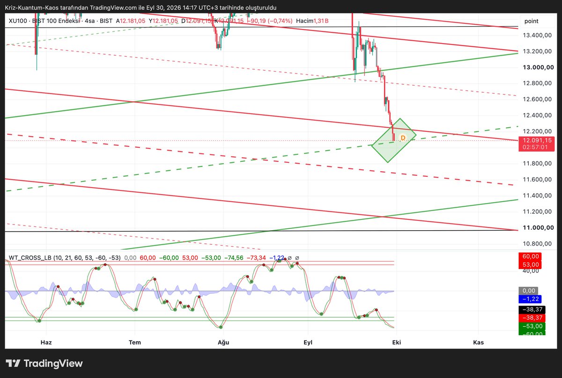This screenshot has width=562, height=378.
Task: Click the 12.800,00 price axis label
Action: pyautogui.click(x=538, y=83)
